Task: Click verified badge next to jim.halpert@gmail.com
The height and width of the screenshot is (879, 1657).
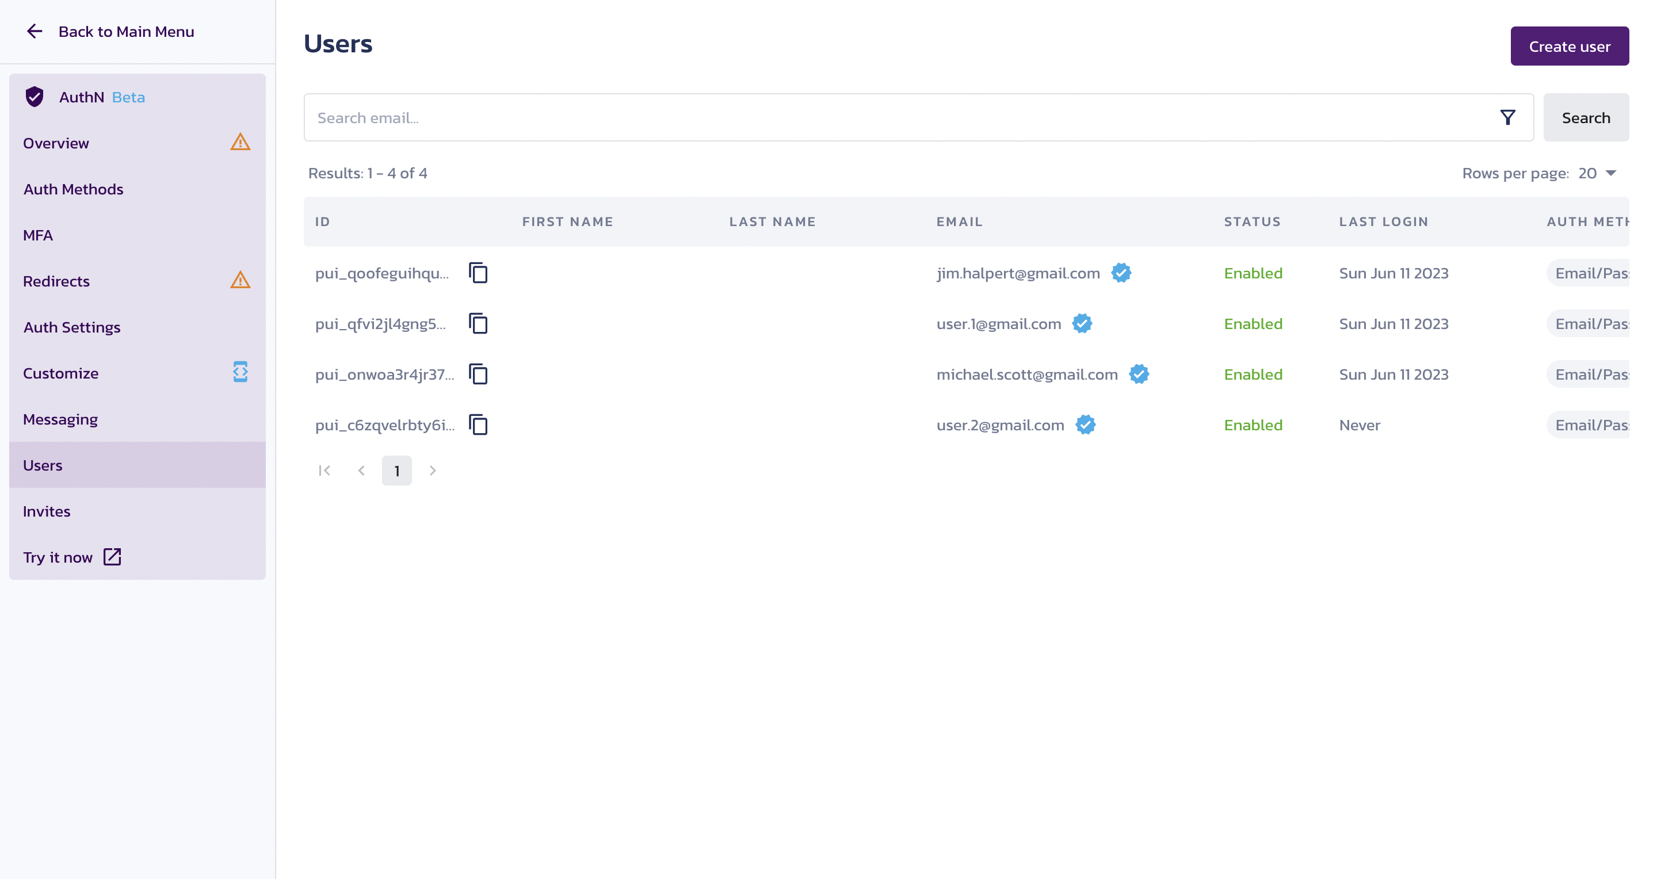Action: 1121,273
